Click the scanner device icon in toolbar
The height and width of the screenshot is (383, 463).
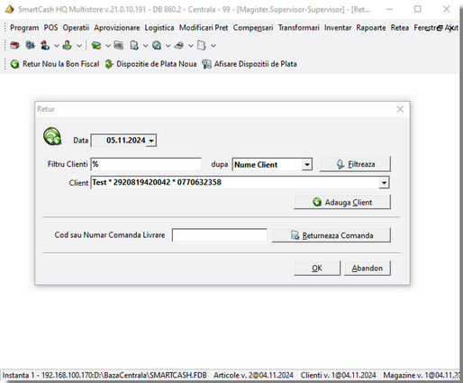[179, 45]
